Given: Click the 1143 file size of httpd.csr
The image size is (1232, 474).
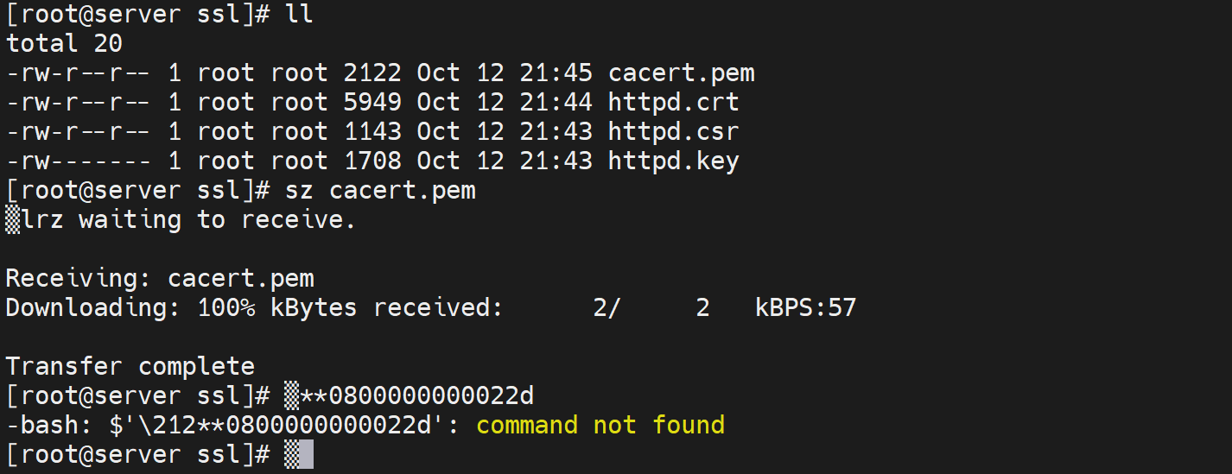Looking at the screenshot, I should (372, 132).
